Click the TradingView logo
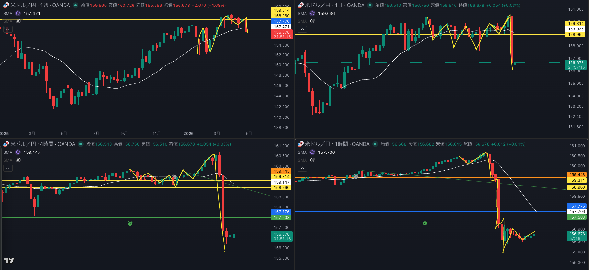Viewport: 589px width, 270px height. point(9,261)
